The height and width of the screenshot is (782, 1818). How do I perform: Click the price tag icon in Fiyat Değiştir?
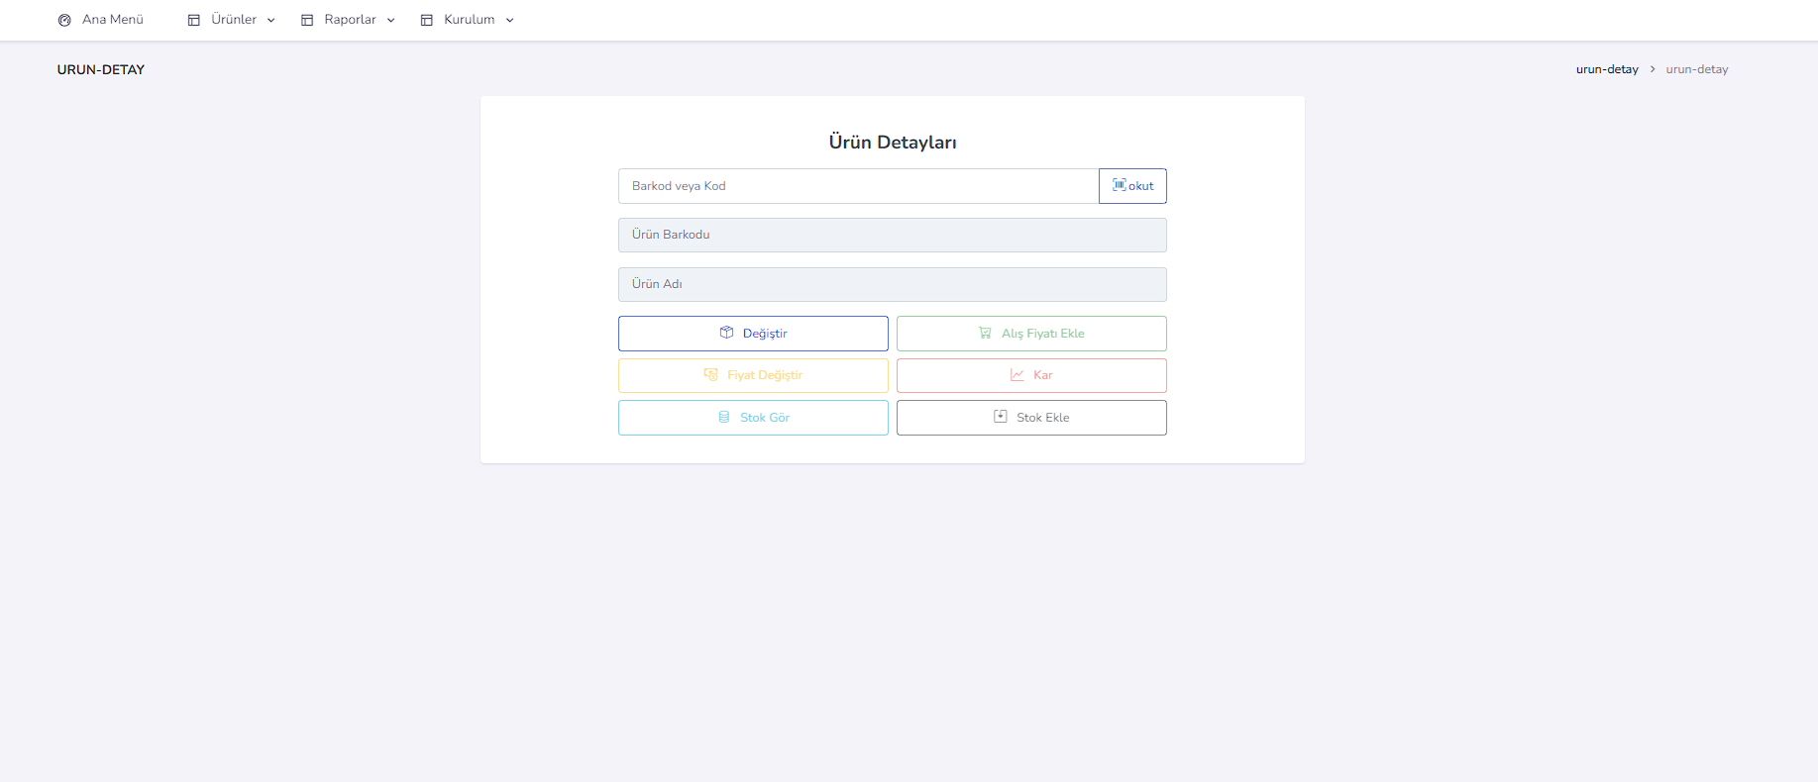pos(710,374)
